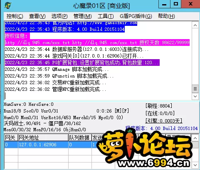Open the 选项(P) menu
The image size is (200, 170).
click(x=59, y=16)
